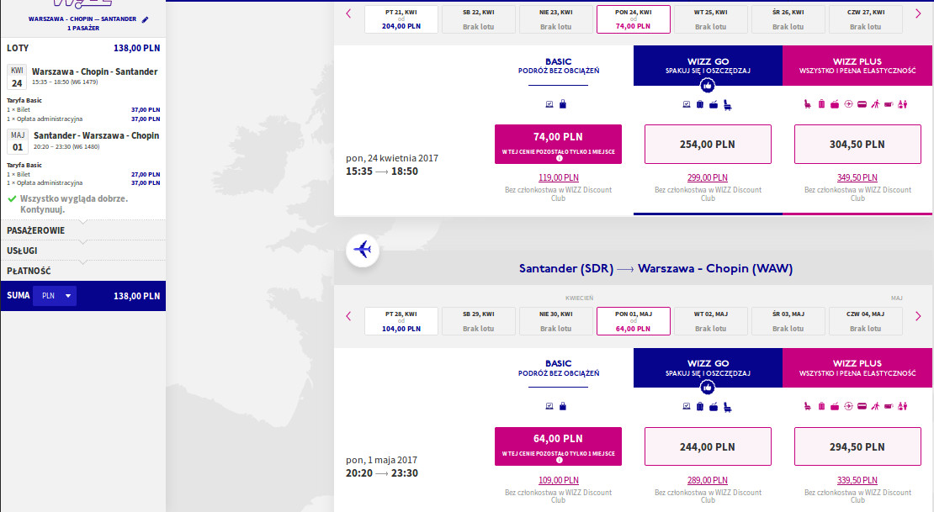Expand the Usługi section
The image size is (934, 512).
click(x=82, y=251)
